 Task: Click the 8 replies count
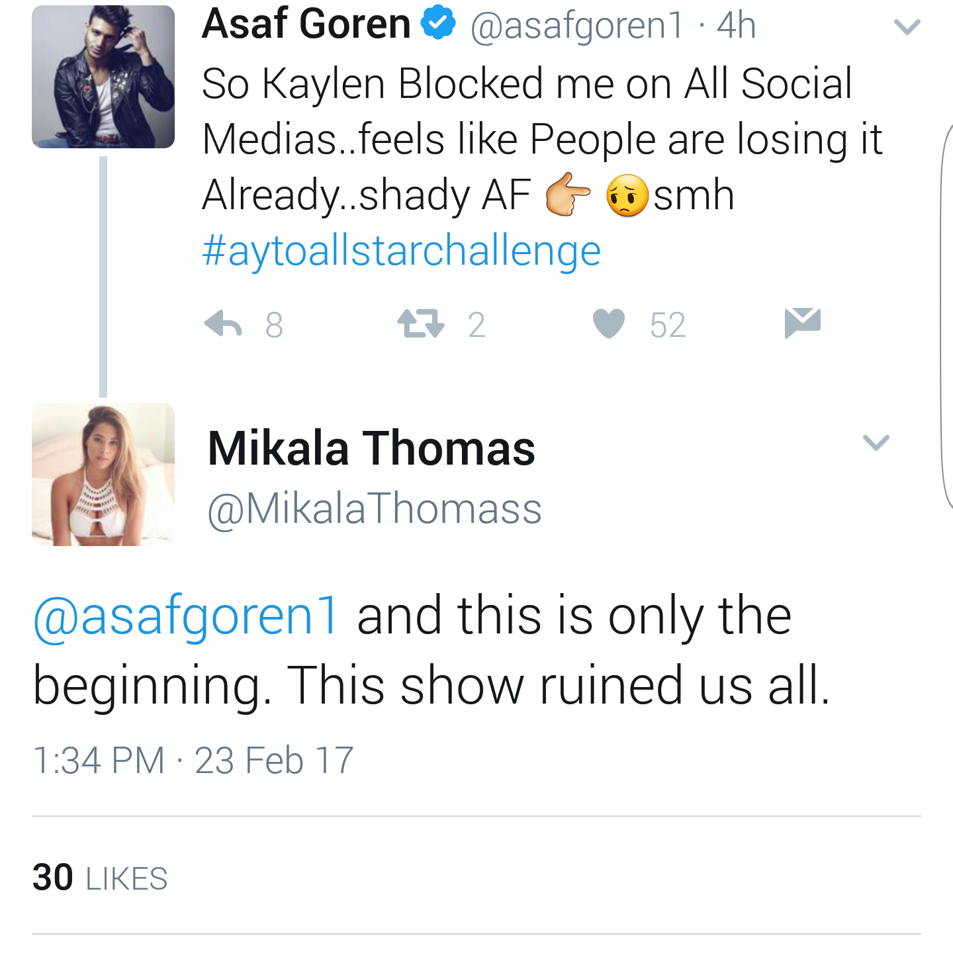coord(274,325)
